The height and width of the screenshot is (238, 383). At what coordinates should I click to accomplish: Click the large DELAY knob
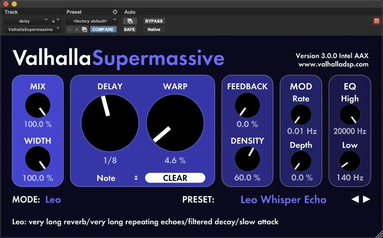coord(110,123)
